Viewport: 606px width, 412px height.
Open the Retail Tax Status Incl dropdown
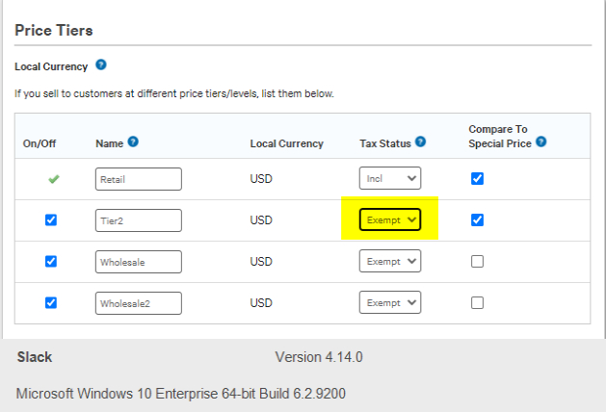click(390, 178)
